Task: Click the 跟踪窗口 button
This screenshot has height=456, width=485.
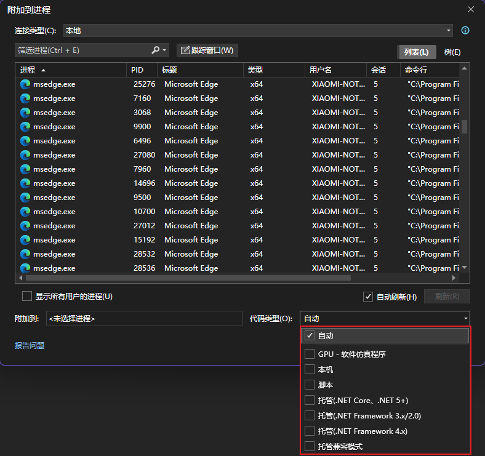Action: coord(207,50)
